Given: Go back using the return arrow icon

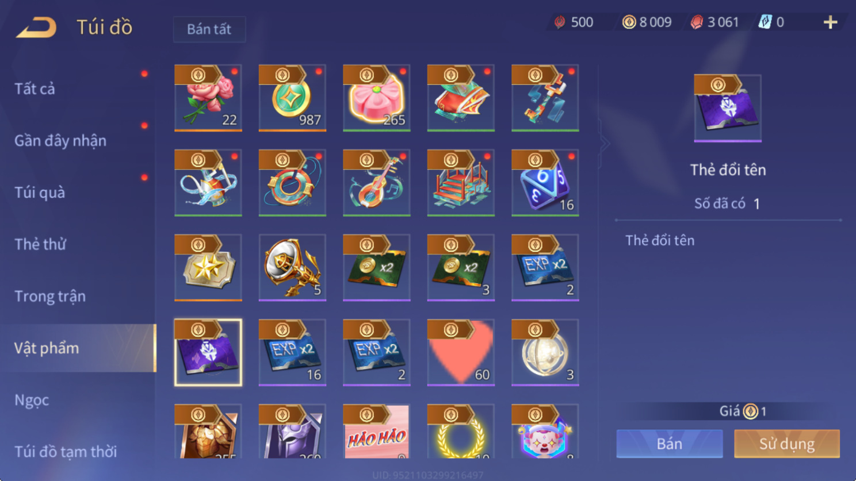Looking at the screenshot, I should point(36,27).
